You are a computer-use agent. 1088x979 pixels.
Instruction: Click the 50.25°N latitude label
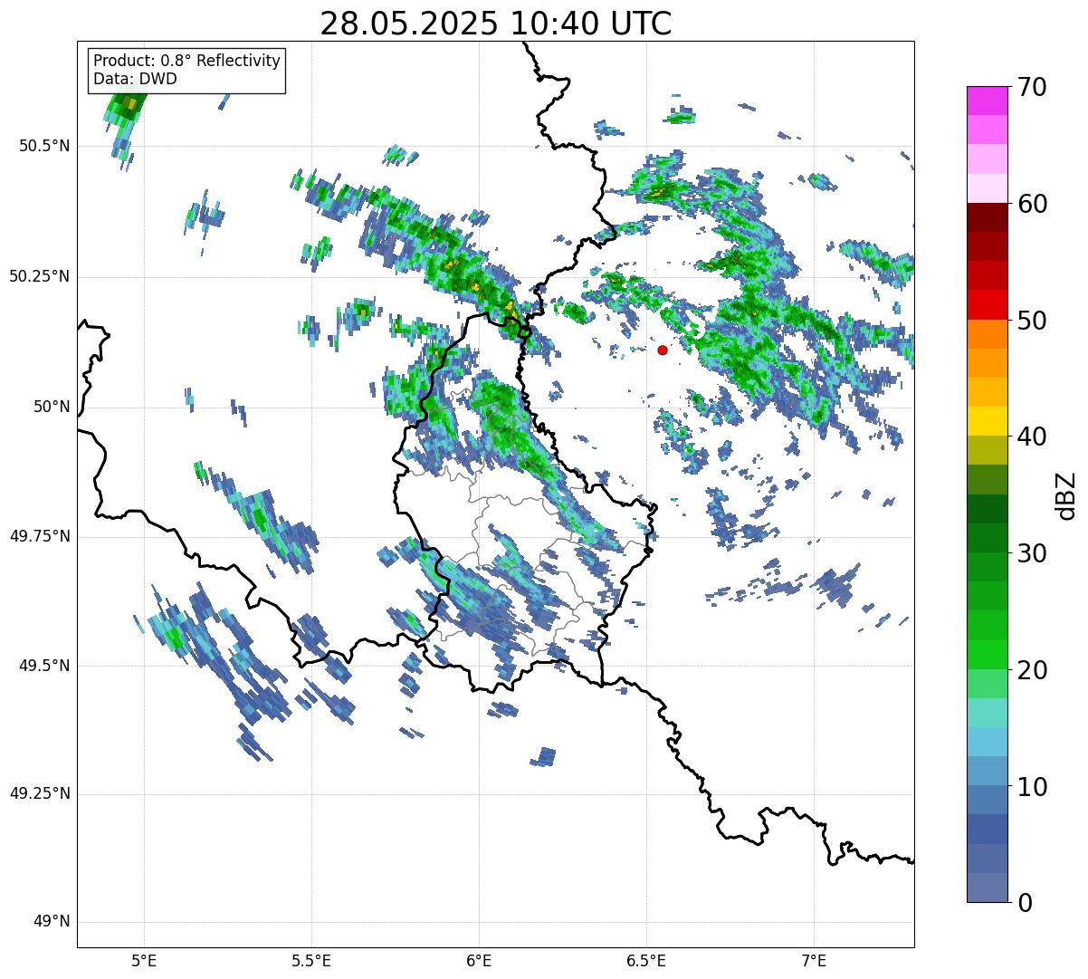(40, 276)
